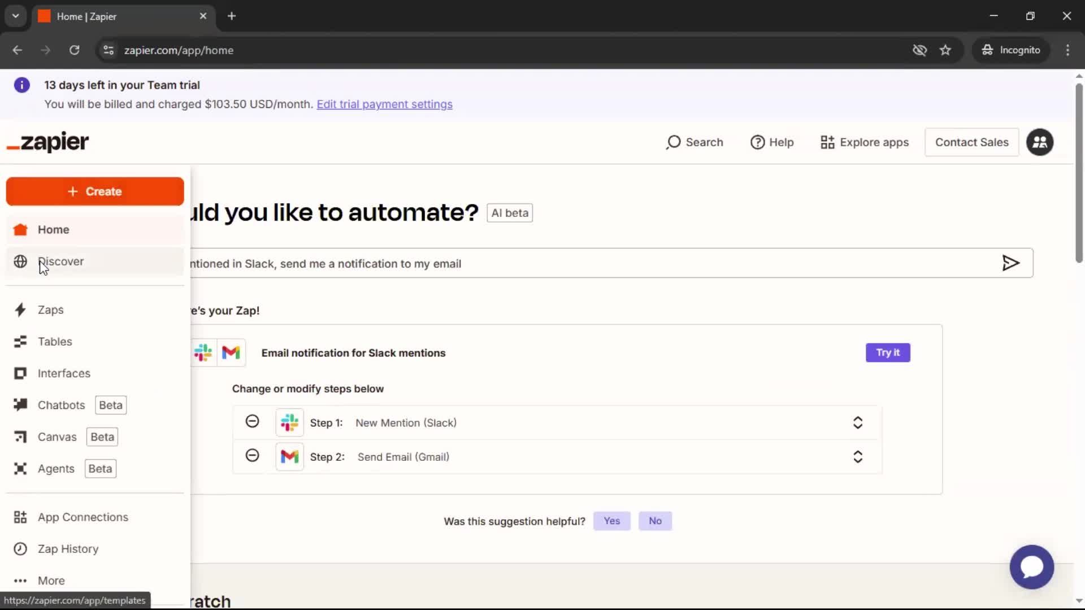Answer No to suggestion helpful
Image resolution: width=1085 pixels, height=610 pixels.
(655, 521)
